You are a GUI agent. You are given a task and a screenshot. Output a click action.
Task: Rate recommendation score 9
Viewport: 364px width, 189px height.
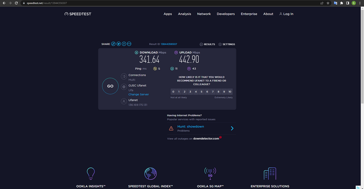(224, 92)
